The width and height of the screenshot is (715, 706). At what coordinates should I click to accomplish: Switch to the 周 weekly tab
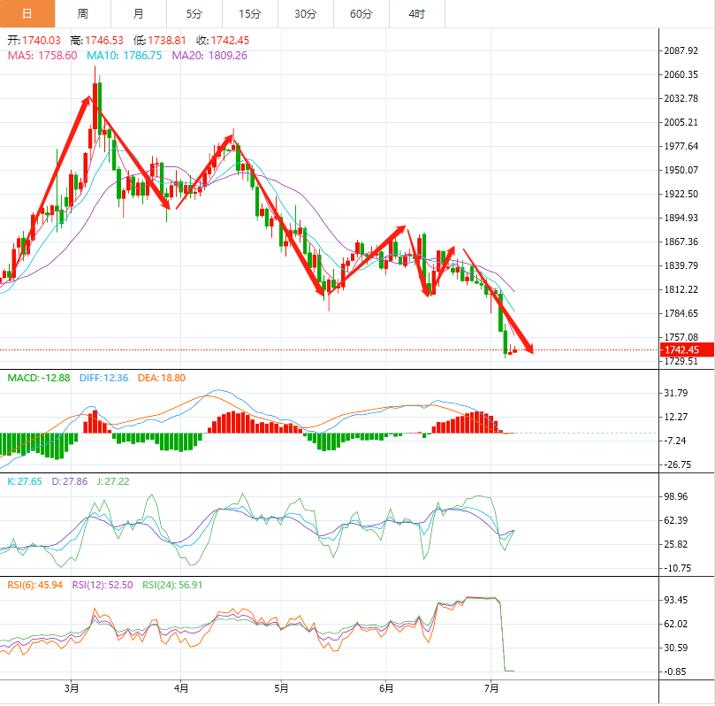click(x=82, y=13)
